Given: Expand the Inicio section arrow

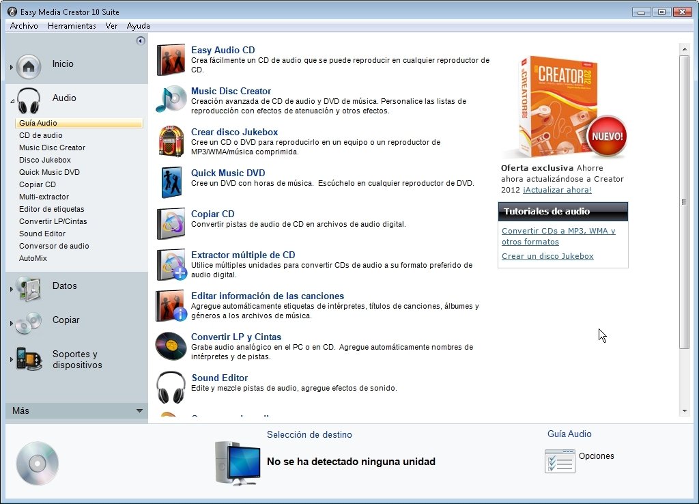Looking at the screenshot, I should point(11,67).
